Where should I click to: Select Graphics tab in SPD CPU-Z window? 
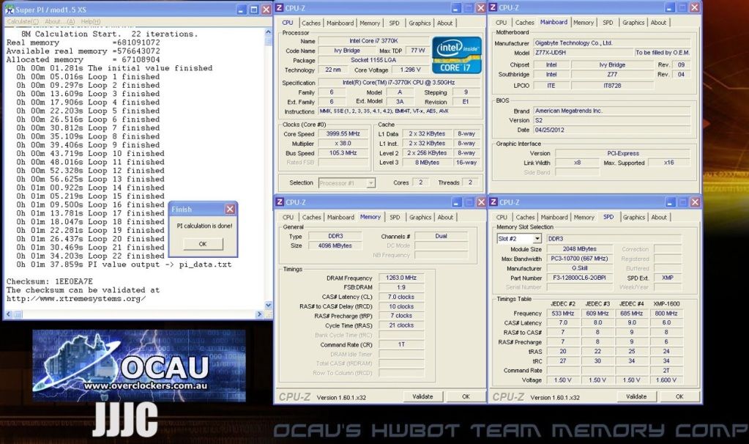(x=633, y=217)
